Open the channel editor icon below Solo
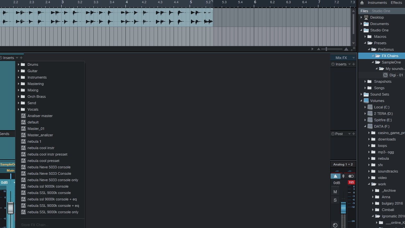The width and height of the screenshot is (405, 228). coord(335,225)
